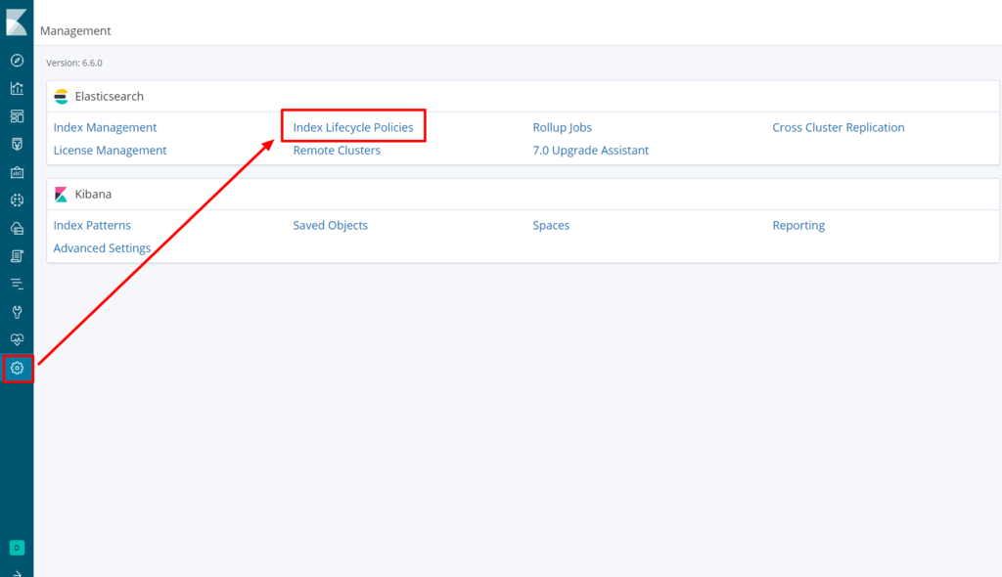
Task: Click the Management breadcrumb title
Action: coord(75,30)
